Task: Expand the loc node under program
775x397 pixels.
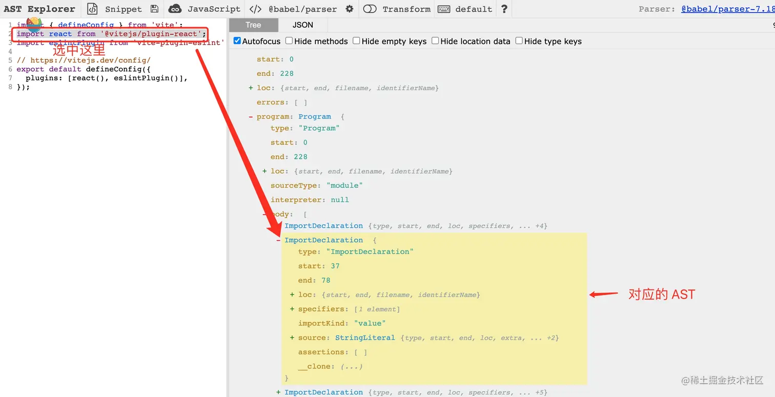Action: pos(265,171)
